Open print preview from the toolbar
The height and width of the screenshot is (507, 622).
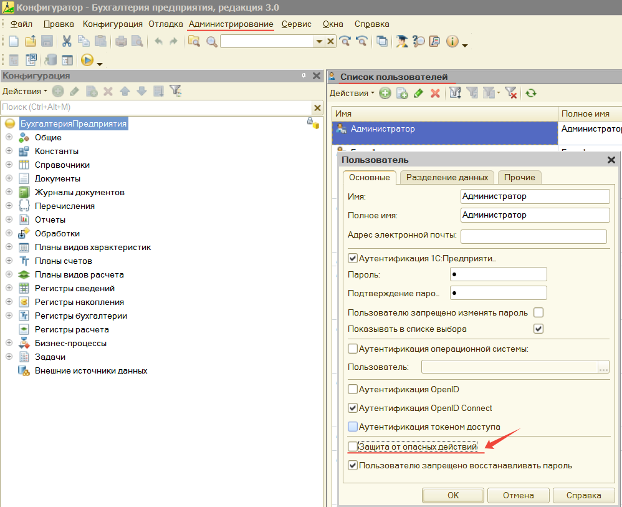137,41
